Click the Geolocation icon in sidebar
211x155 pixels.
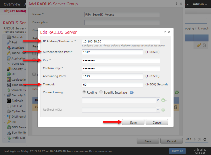[x=9, y=80]
